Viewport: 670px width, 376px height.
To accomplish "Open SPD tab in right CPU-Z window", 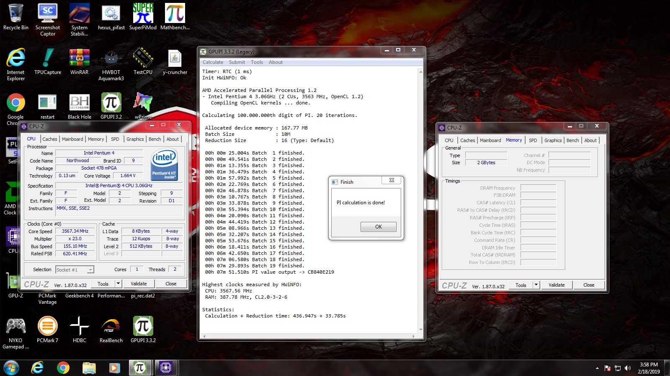I will (x=533, y=140).
